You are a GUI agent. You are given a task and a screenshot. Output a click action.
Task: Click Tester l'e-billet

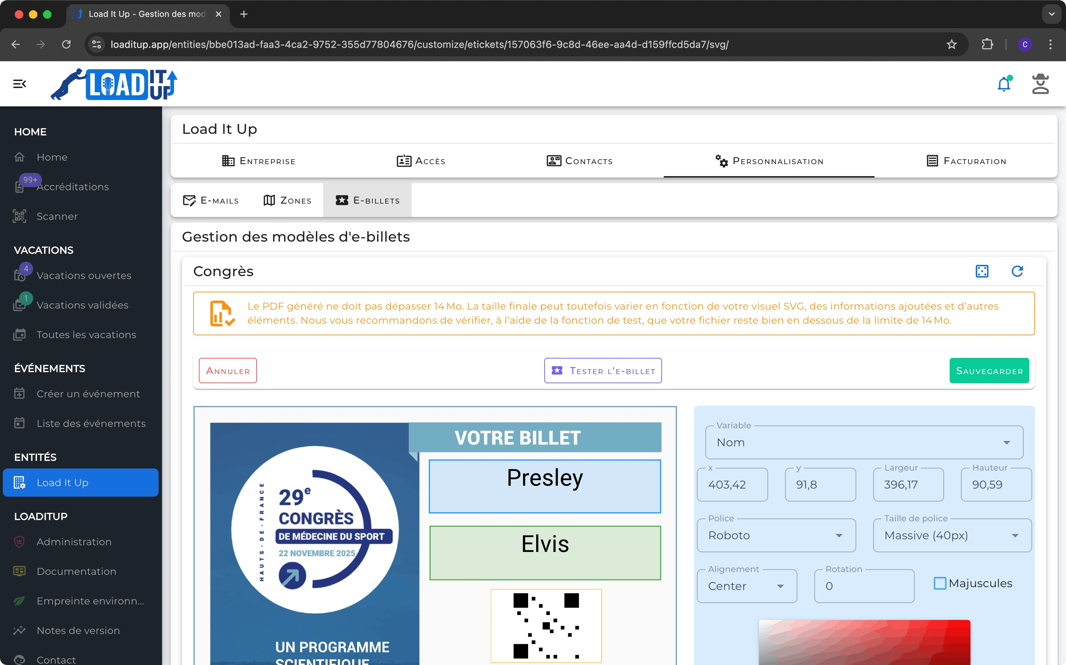(602, 370)
